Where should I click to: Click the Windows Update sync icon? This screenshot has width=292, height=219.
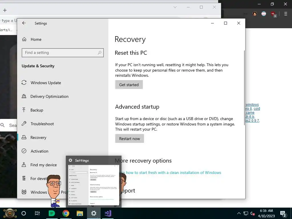(x=24, y=82)
